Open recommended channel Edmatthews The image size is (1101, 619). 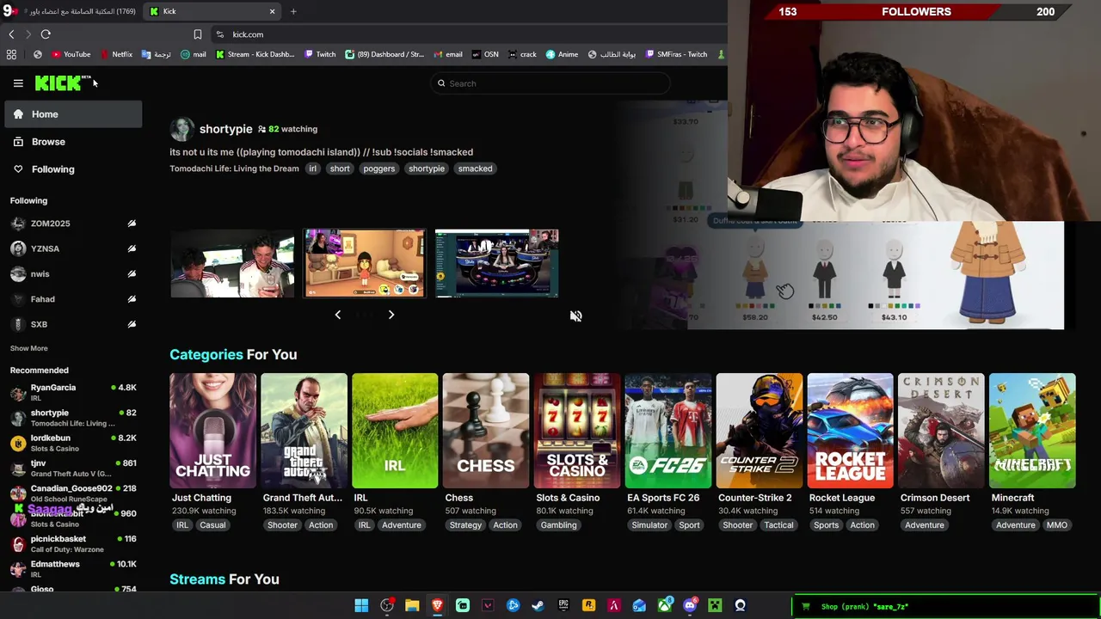73,569
